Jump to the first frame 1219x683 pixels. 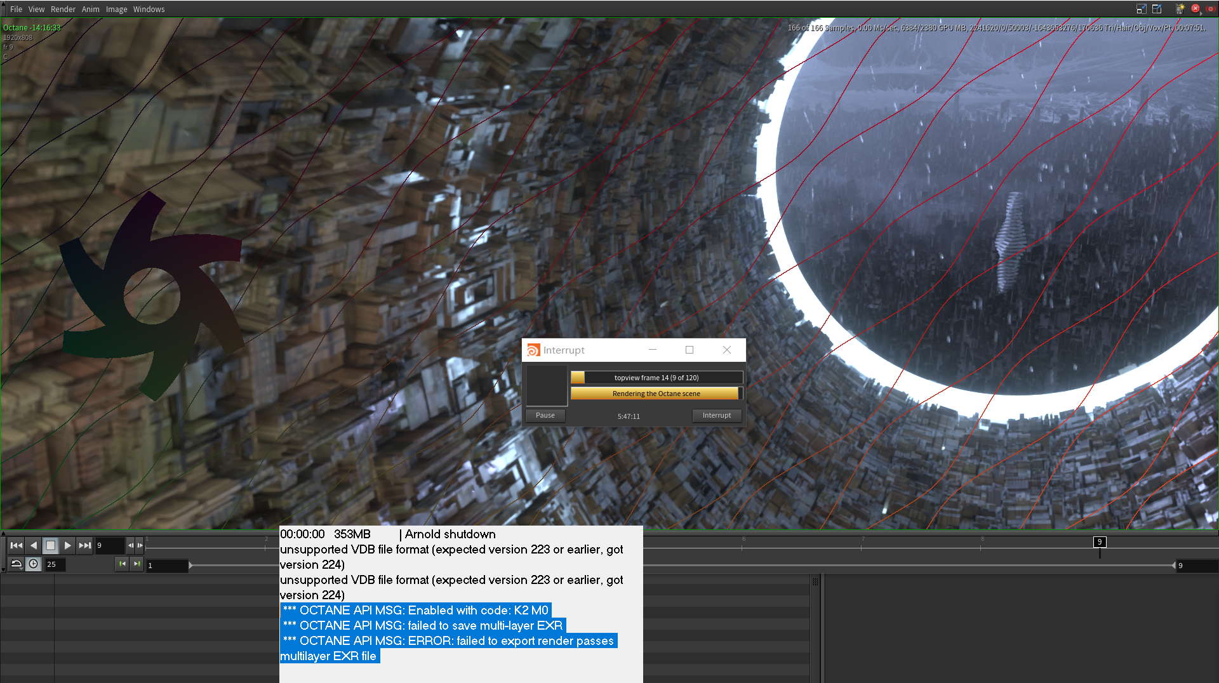click(x=17, y=545)
